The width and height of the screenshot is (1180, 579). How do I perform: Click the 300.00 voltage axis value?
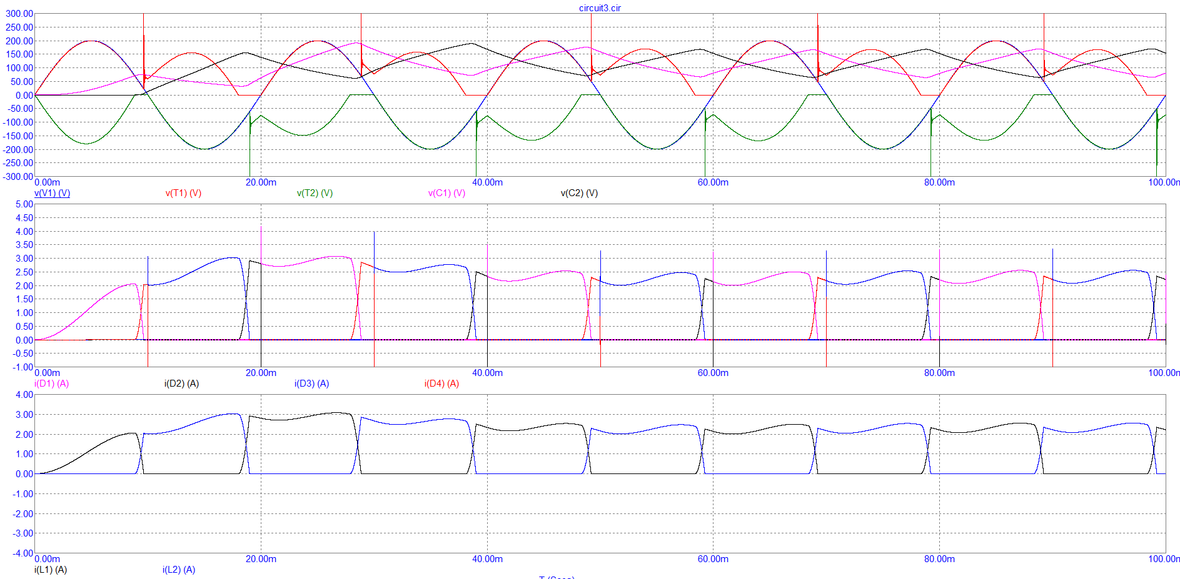click(x=19, y=14)
